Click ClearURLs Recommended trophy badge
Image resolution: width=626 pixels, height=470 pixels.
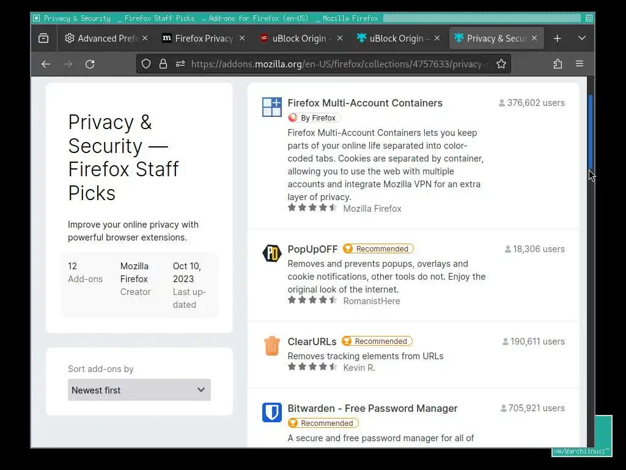click(377, 341)
